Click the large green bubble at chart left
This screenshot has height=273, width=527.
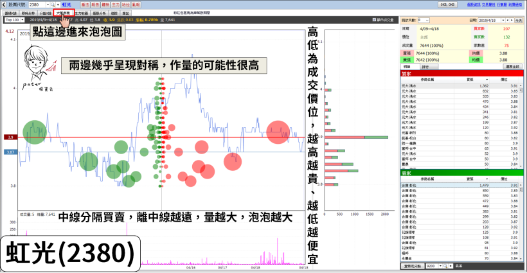35,132
